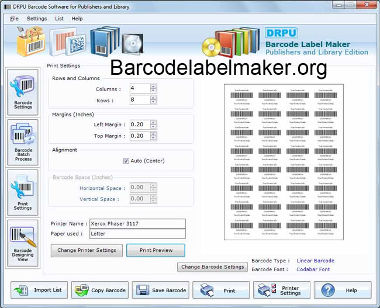Close the DRPU Barcode window
The width and height of the screenshot is (380, 308).
(367, 5)
